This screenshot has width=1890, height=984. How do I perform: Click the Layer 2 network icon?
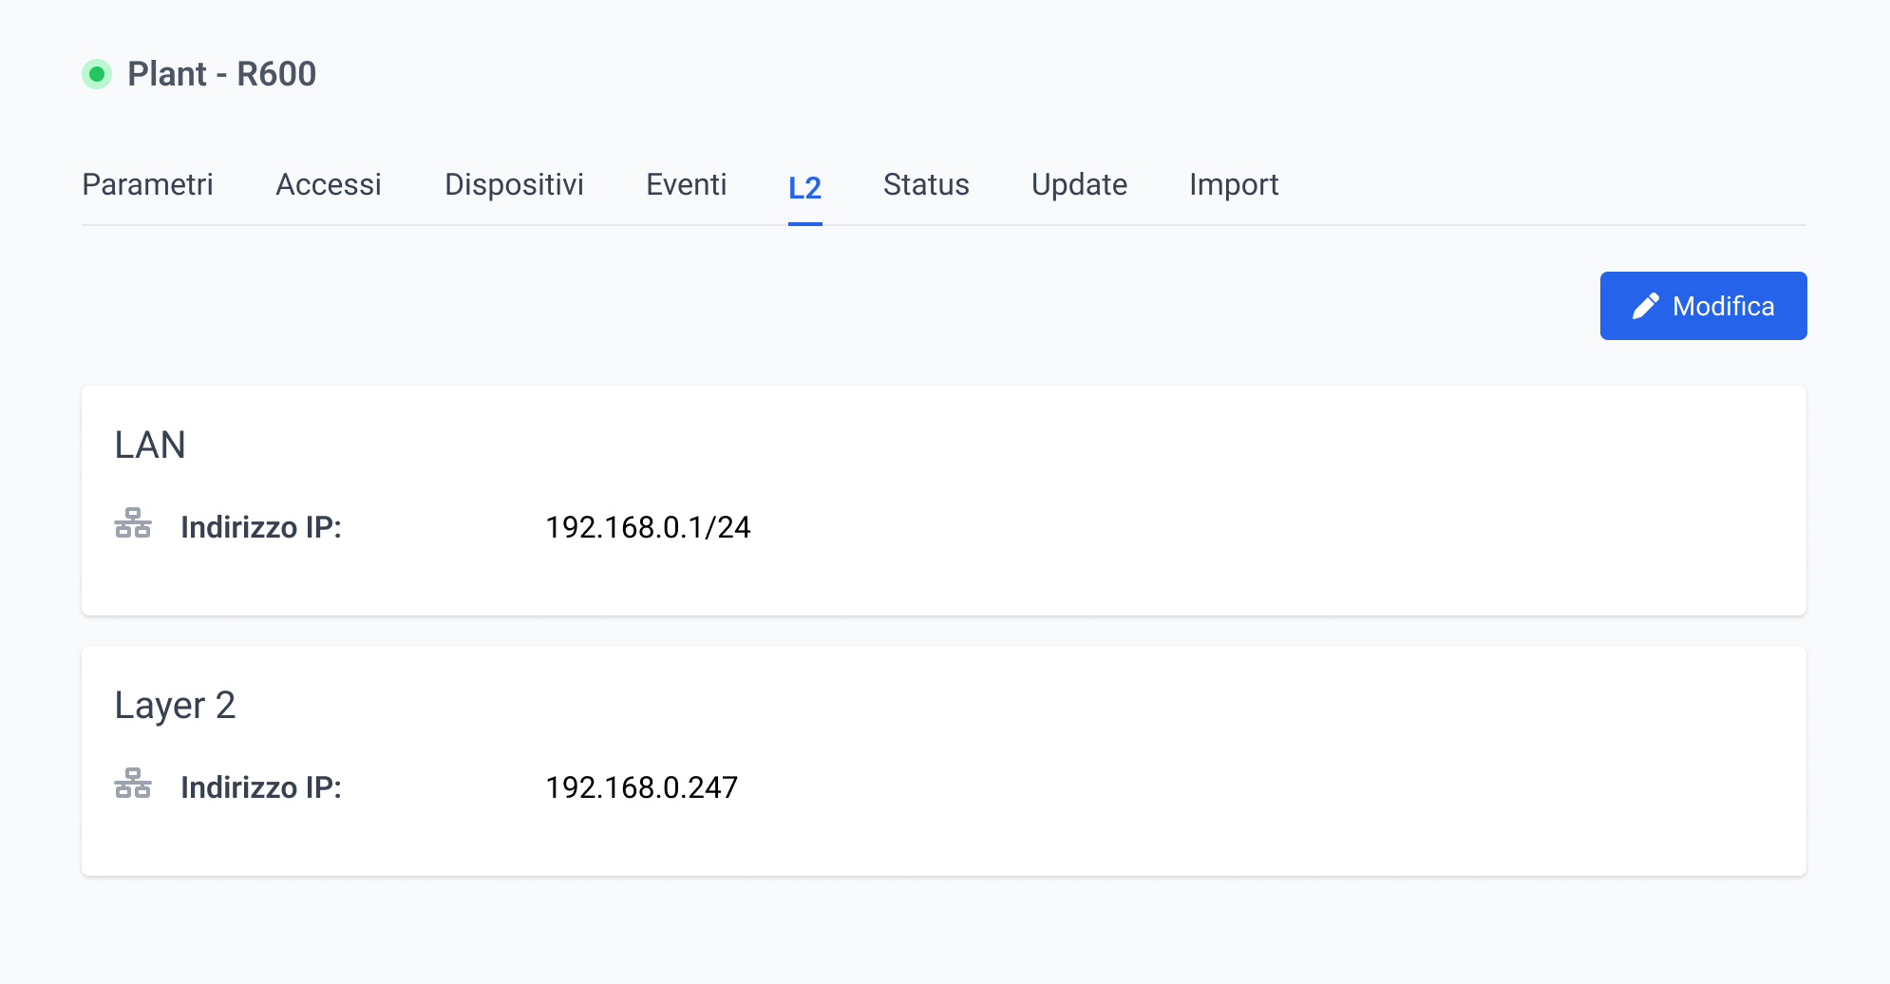[x=133, y=784]
